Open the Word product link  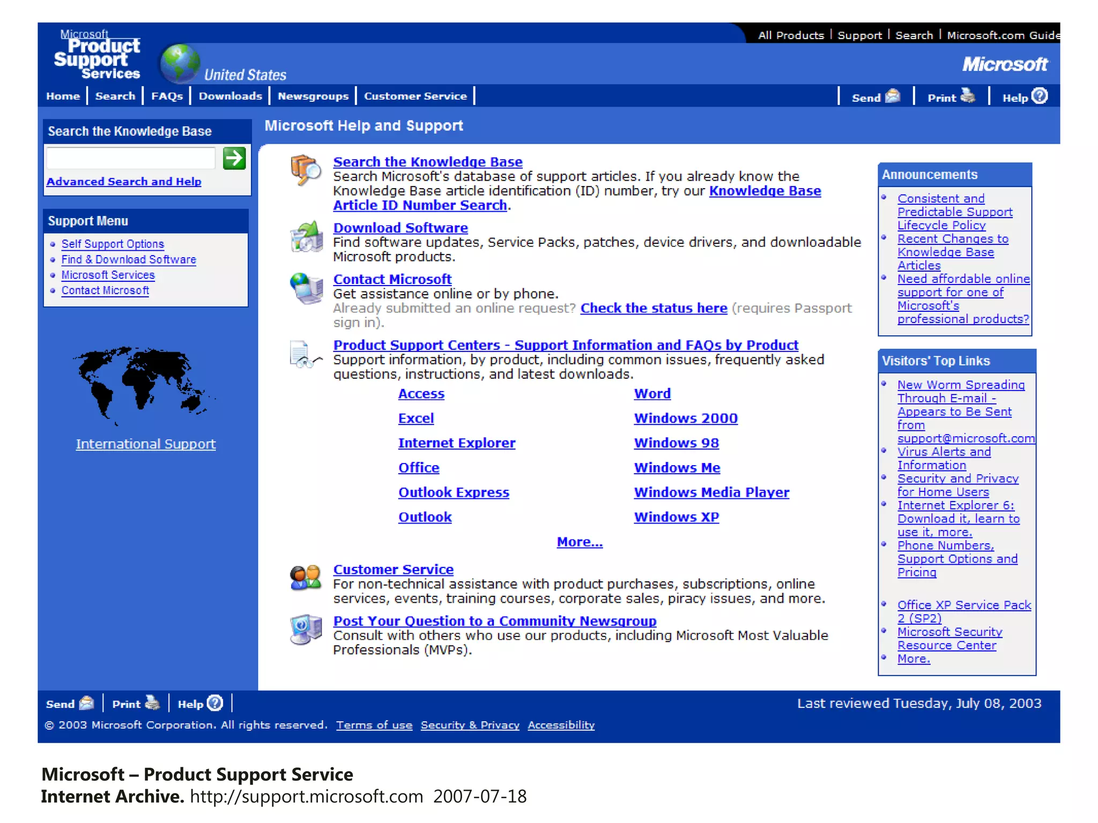pos(652,394)
